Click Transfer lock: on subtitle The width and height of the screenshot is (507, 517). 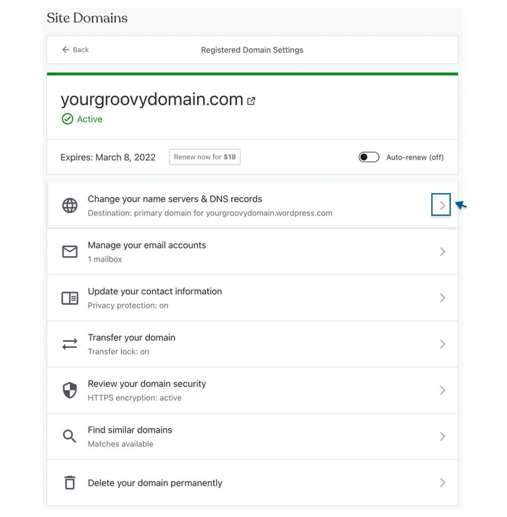pyautogui.click(x=118, y=352)
